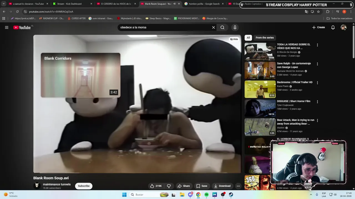Open options for DISGUISE Short Horror Film
Viewport: 355px width, 199px height.
pos(317,102)
